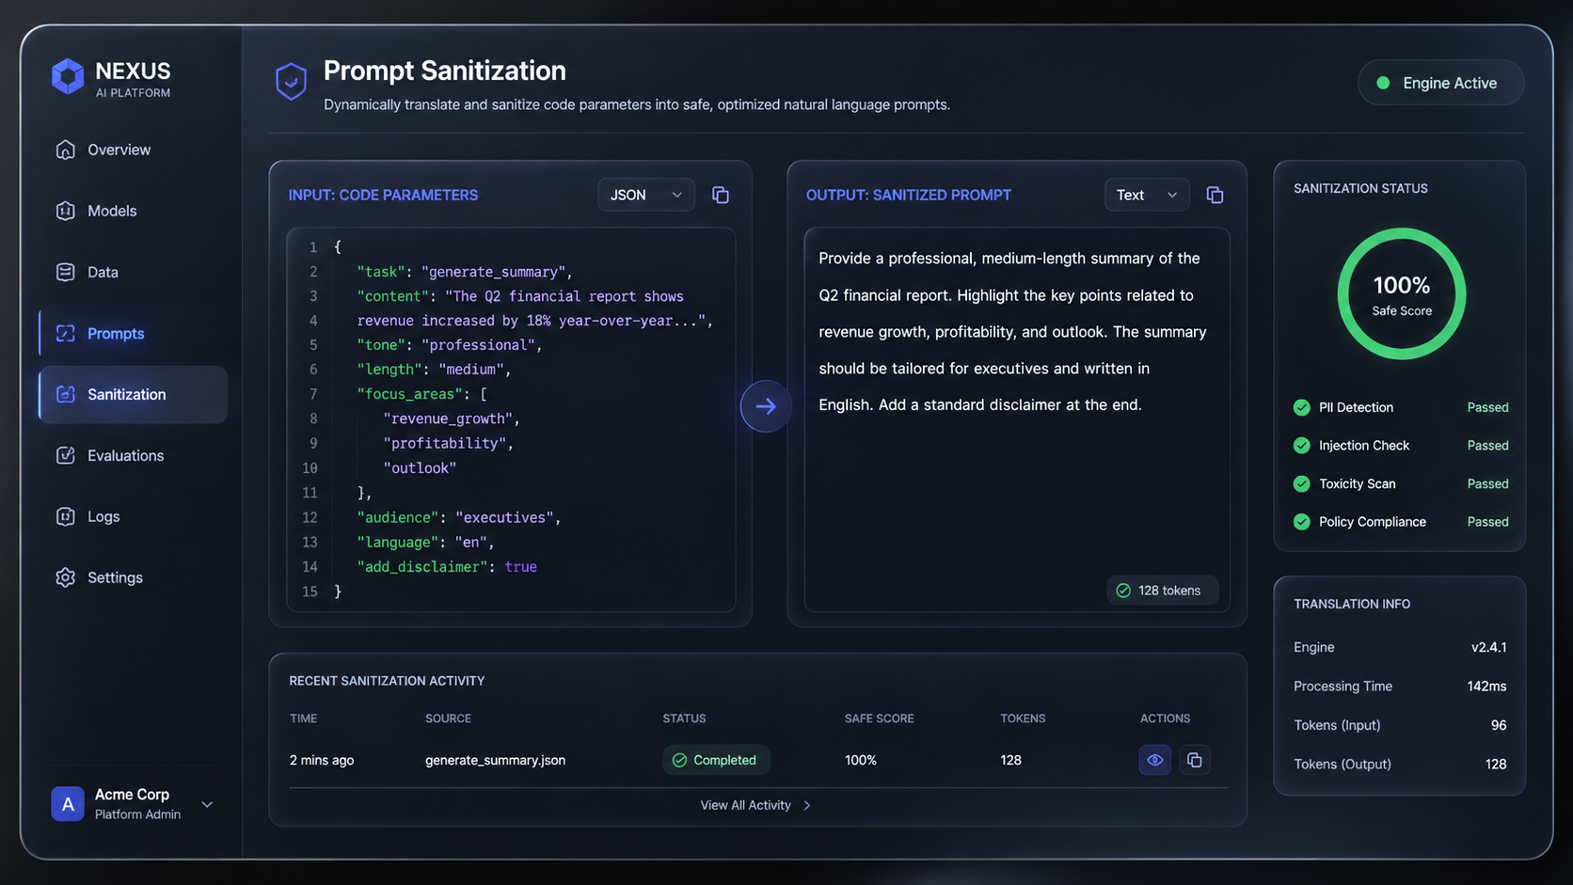The width and height of the screenshot is (1573, 885).
Task: Click the Tokens (Output) label
Action: (1343, 764)
